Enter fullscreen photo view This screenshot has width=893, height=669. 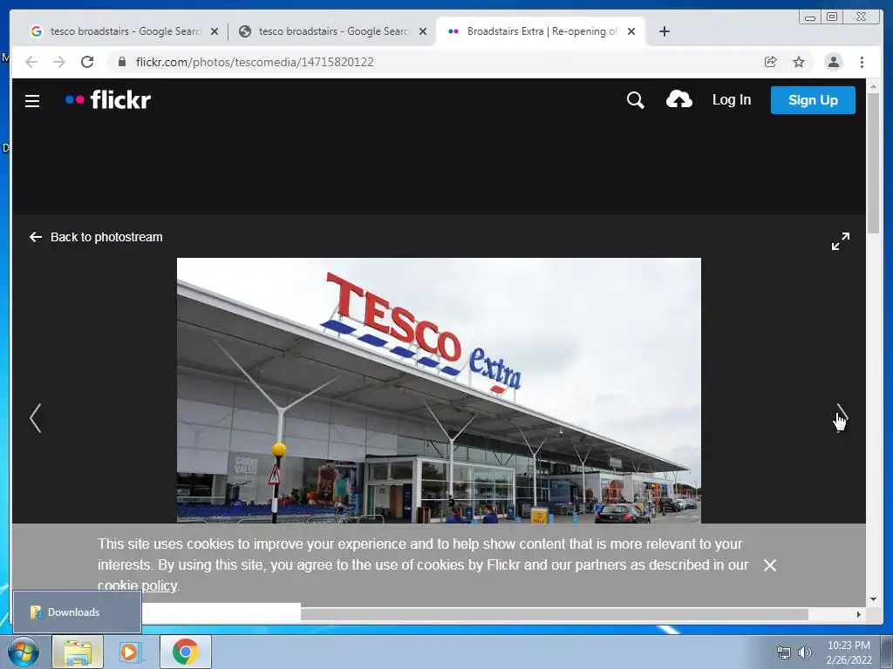(x=840, y=240)
